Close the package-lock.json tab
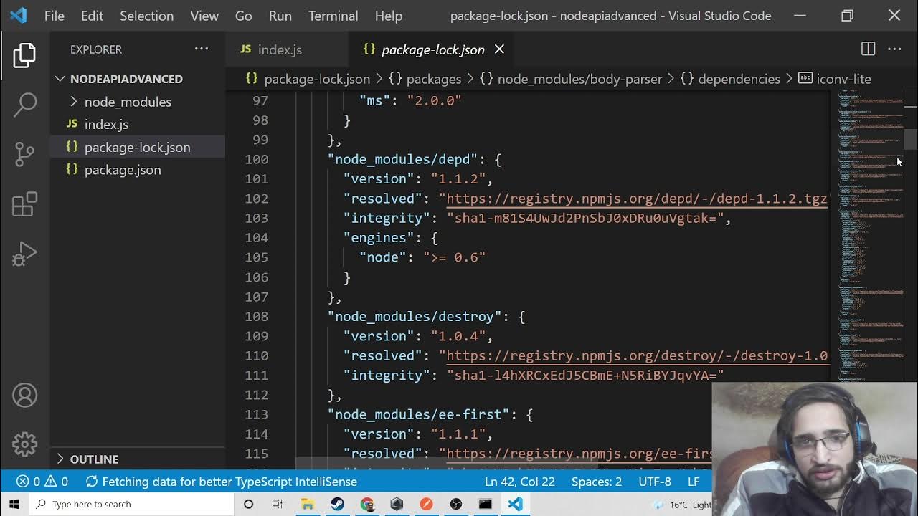 pyautogui.click(x=499, y=49)
